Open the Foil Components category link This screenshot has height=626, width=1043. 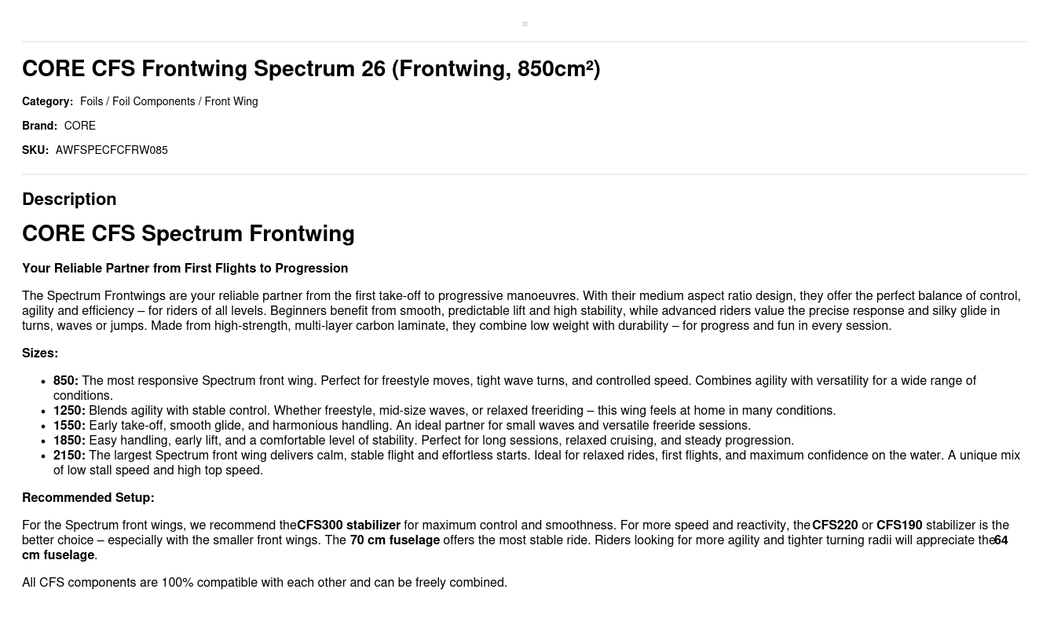[x=153, y=102]
